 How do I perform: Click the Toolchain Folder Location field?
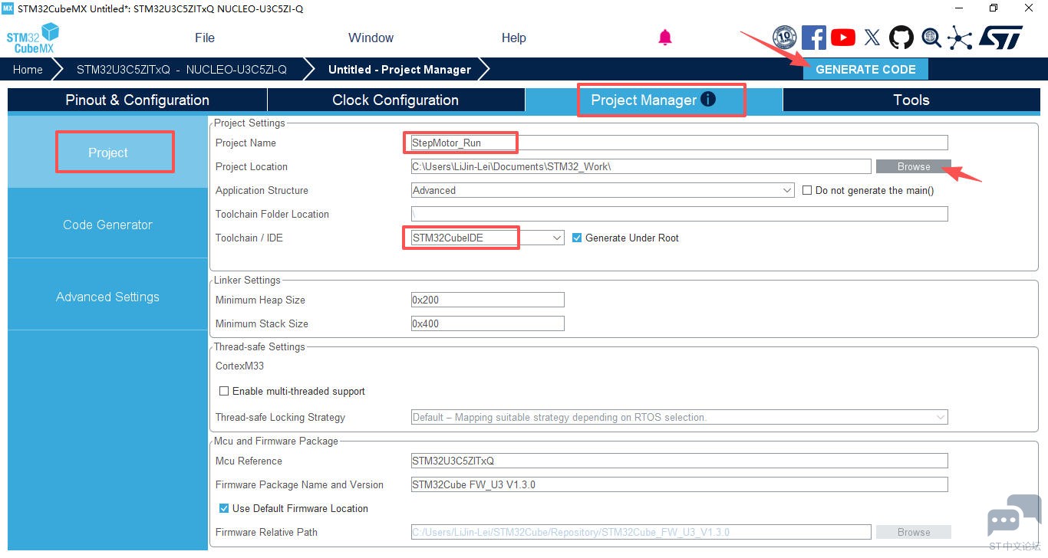click(x=680, y=214)
